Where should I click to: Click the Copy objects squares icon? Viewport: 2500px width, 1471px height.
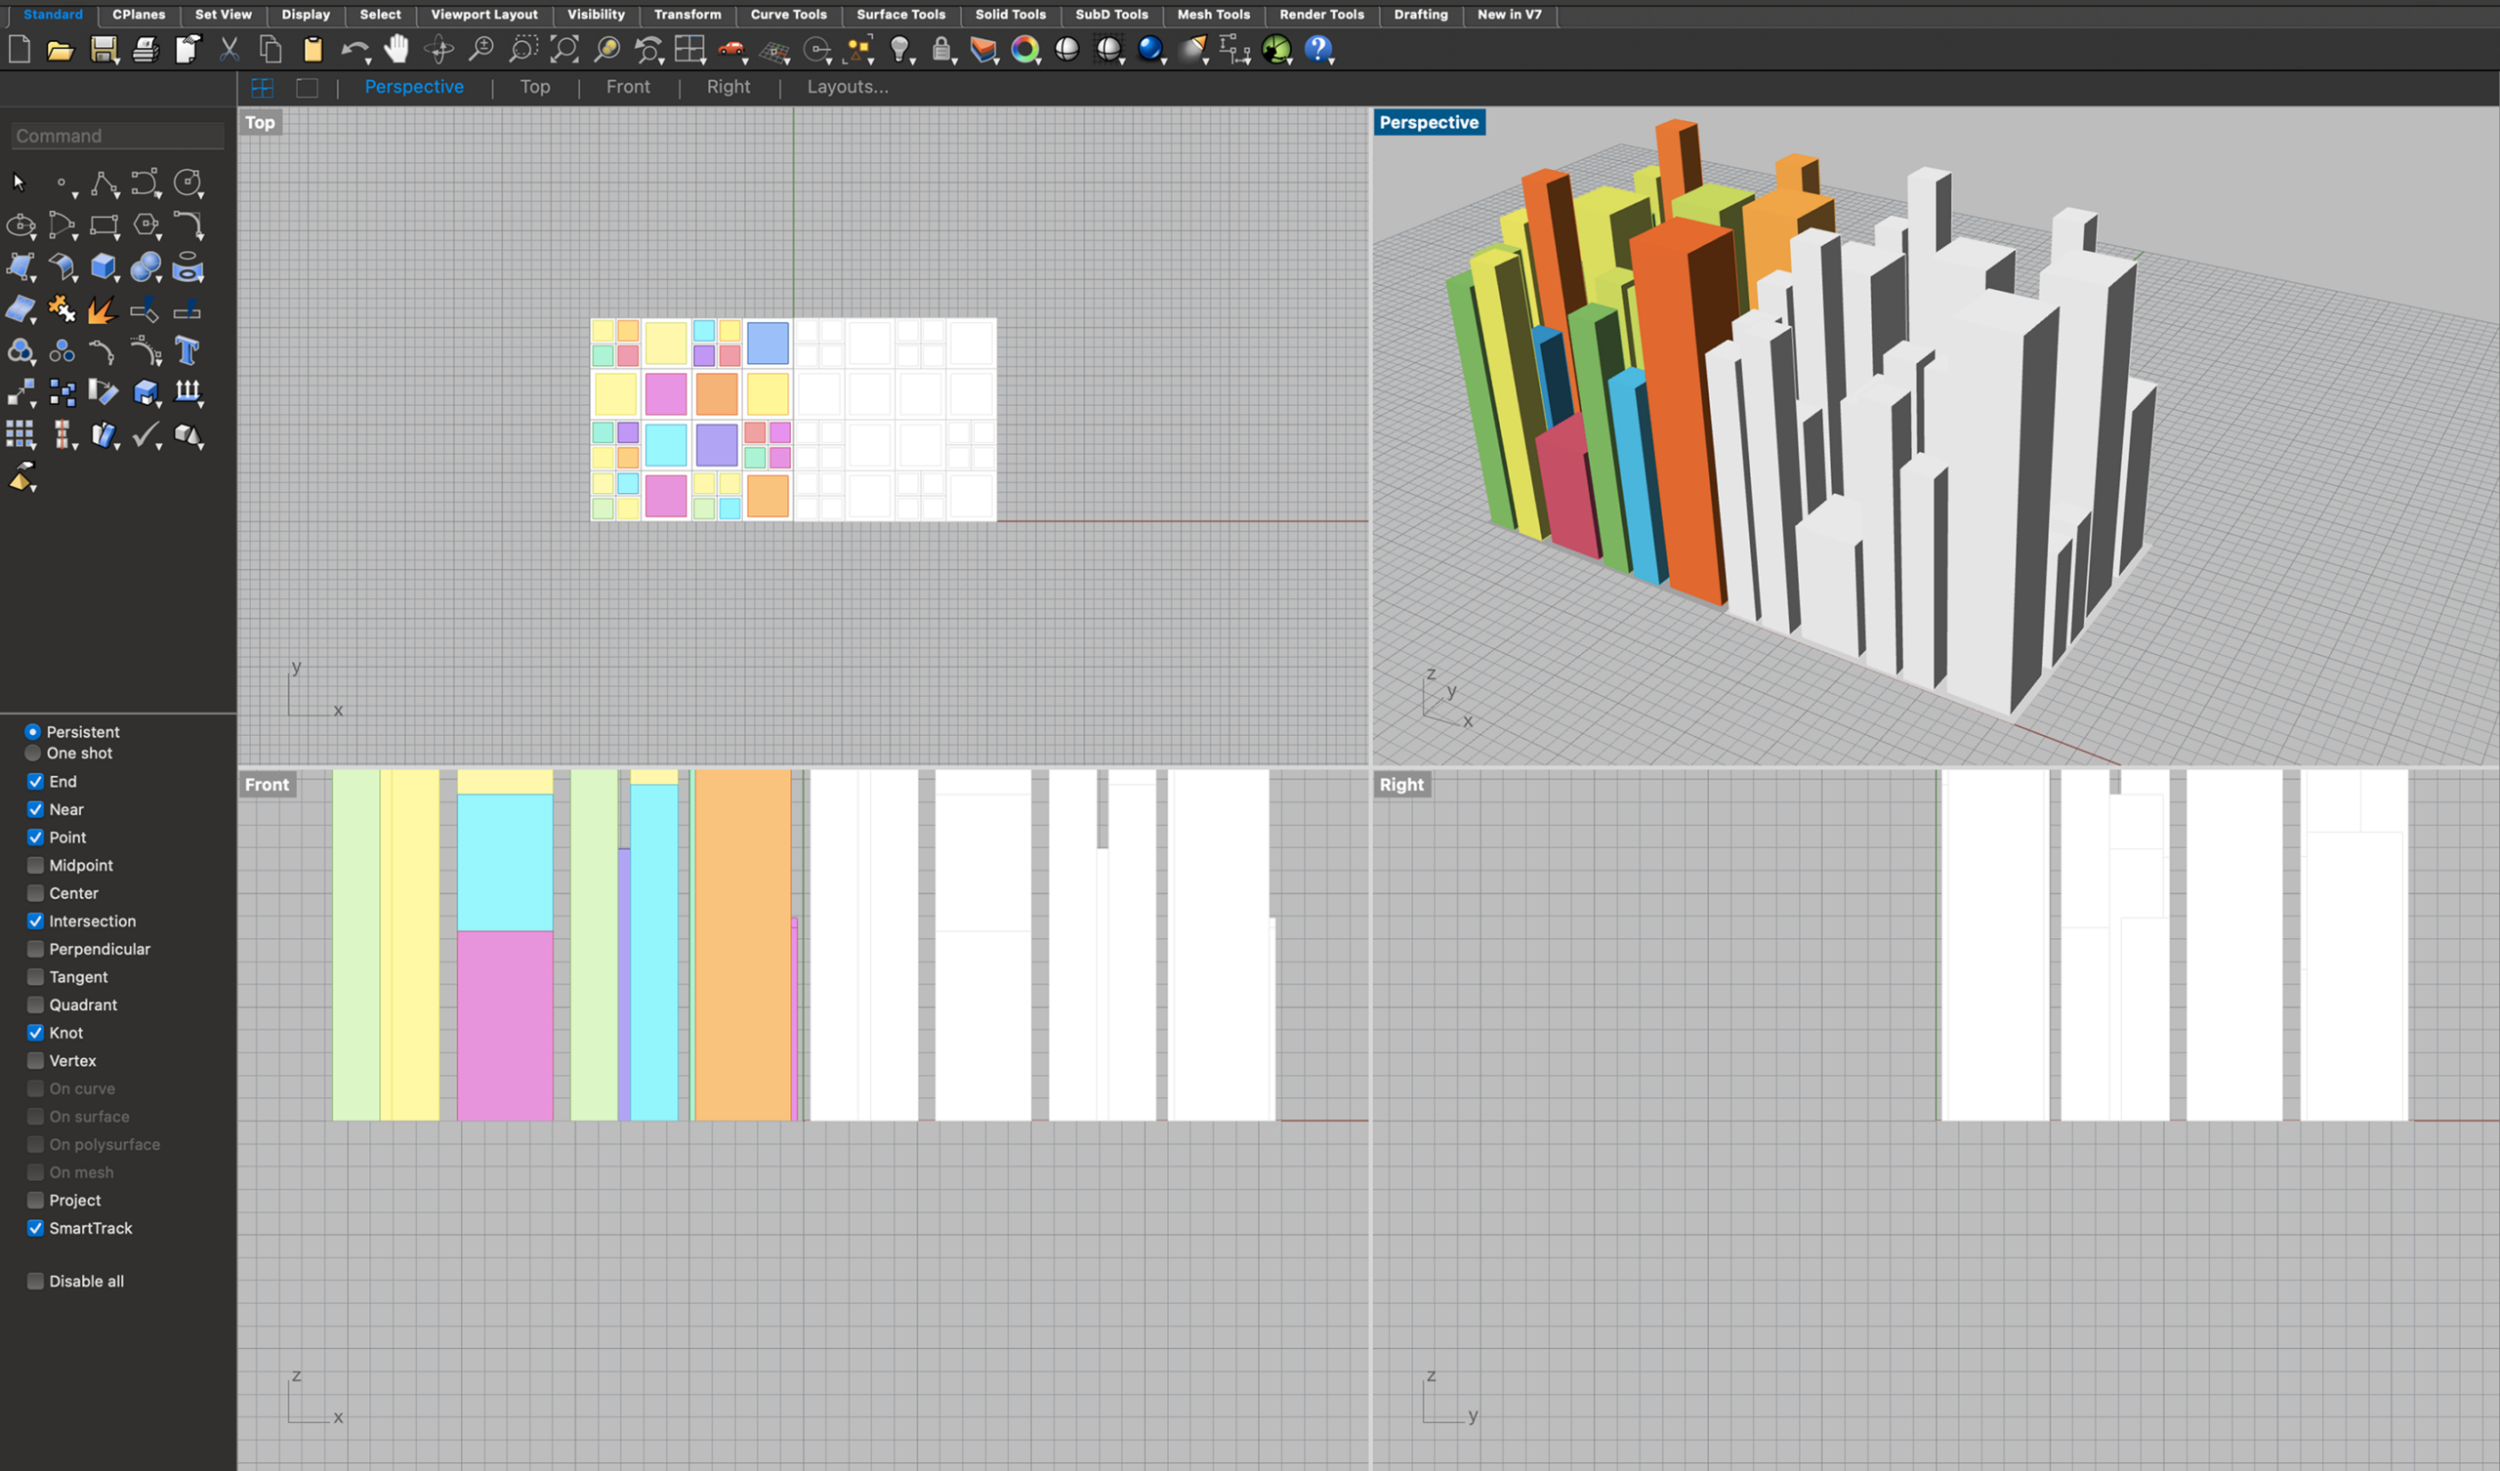pyautogui.click(x=62, y=392)
